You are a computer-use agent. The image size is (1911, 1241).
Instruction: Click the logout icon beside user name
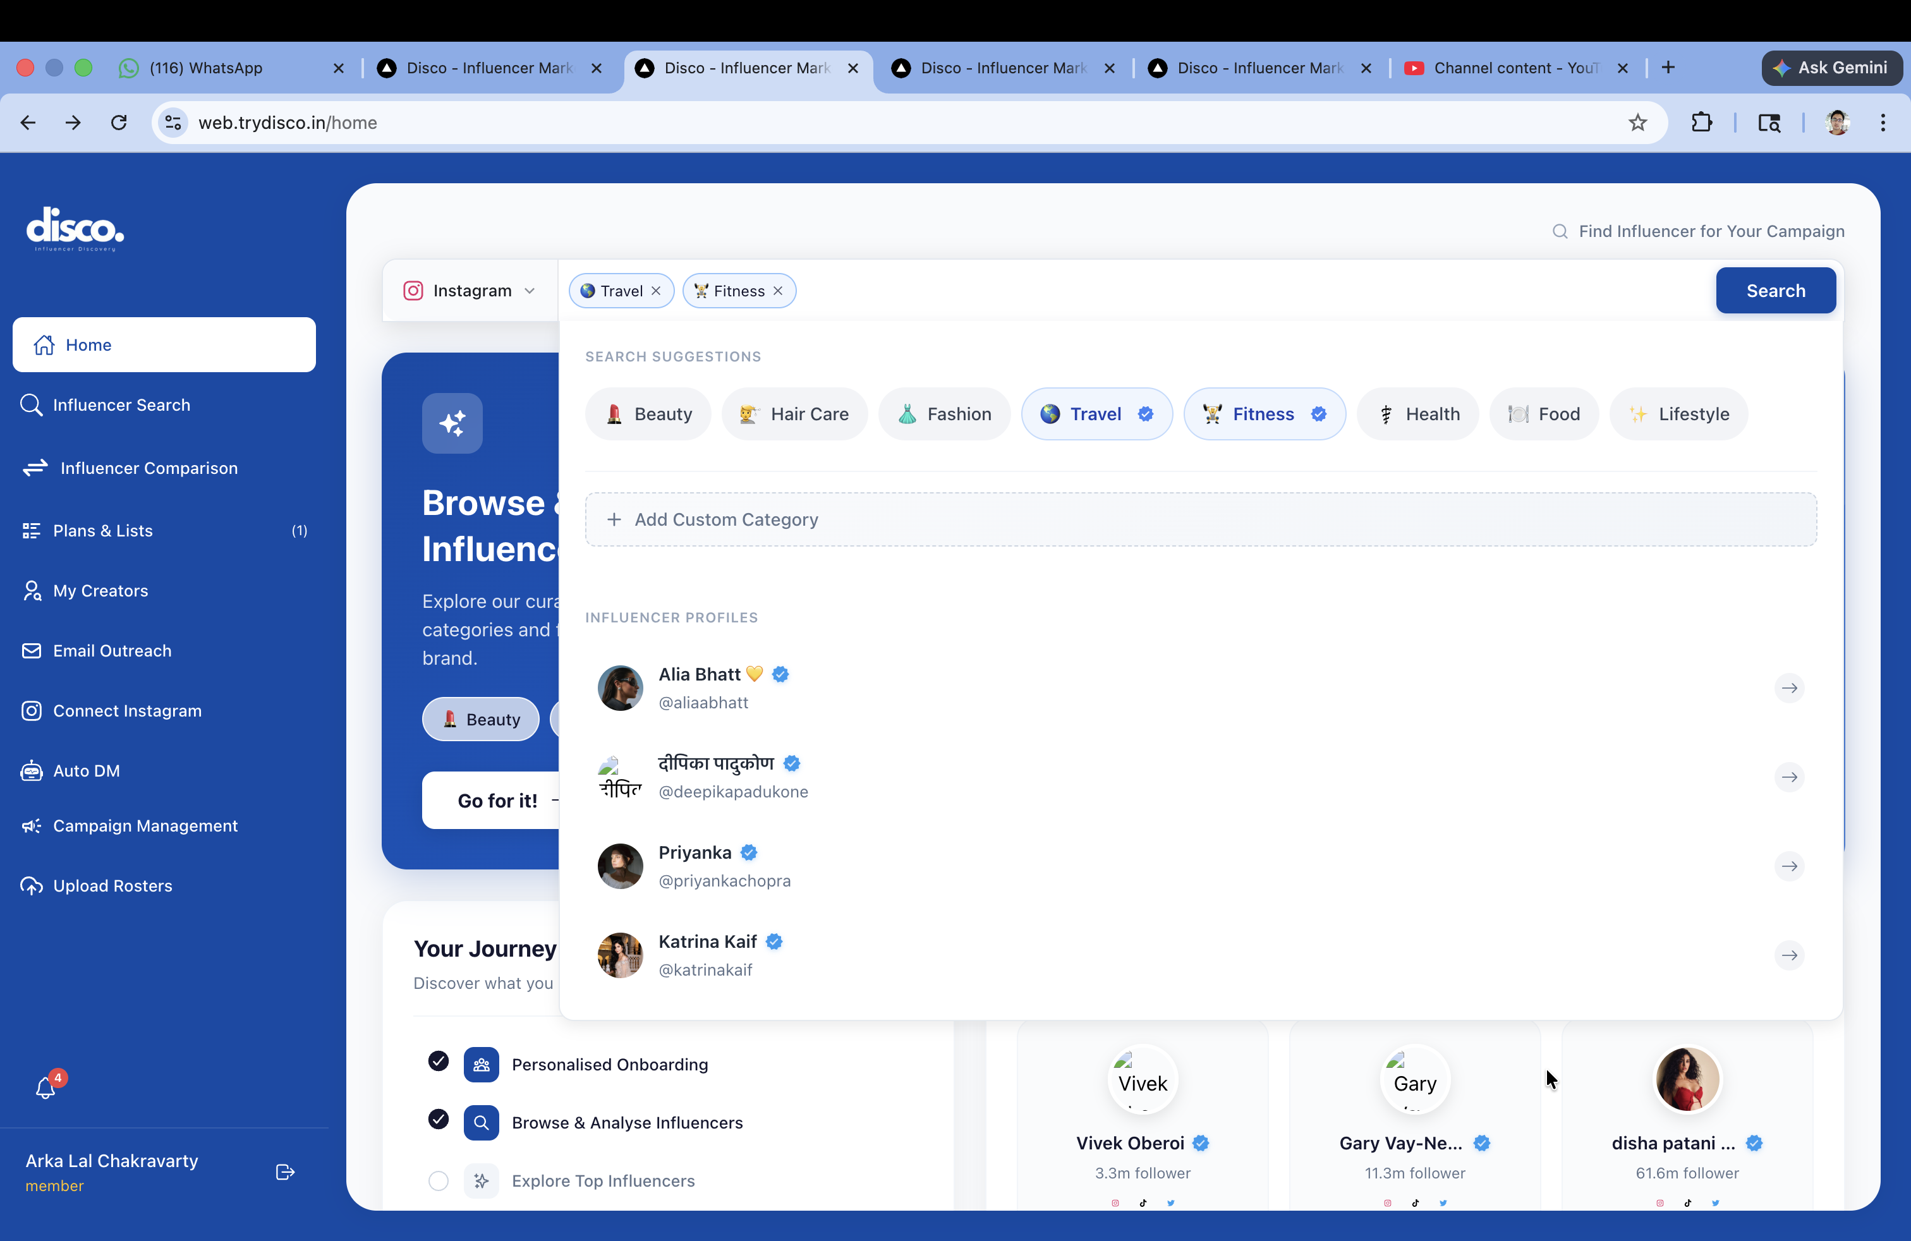(x=285, y=1172)
